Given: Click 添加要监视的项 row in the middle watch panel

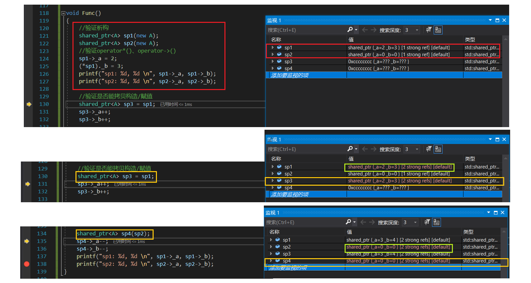Looking at the screenshot, I should [x=384, y=195].
